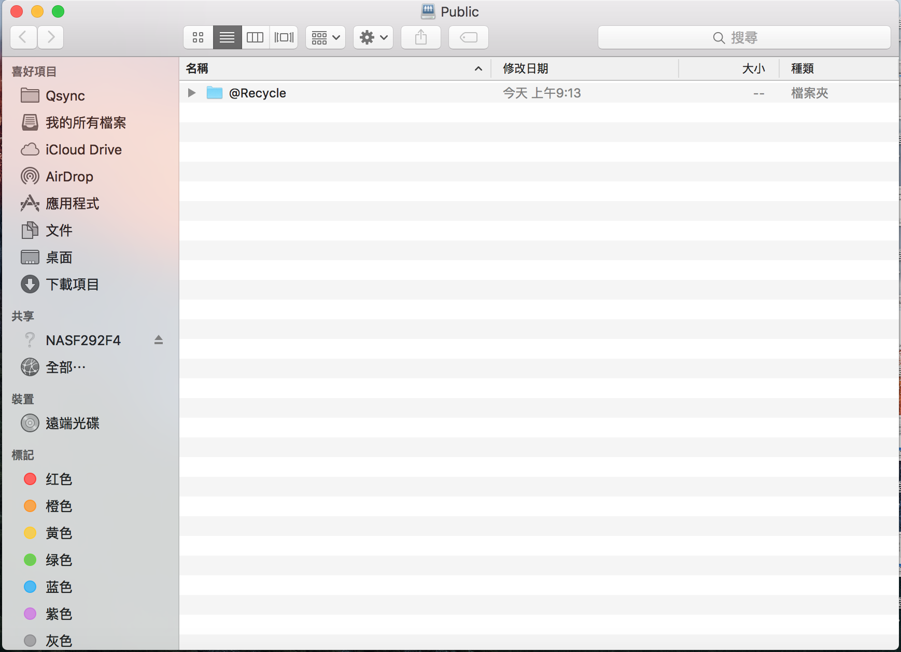The width and height of the screenshot is (901, 652).
Task: Navigate back with the back arrow
Action: [23, 37]
